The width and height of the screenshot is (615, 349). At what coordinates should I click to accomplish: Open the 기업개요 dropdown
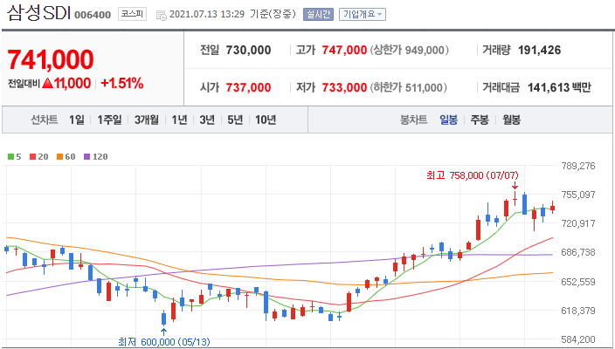coord(363,15)
